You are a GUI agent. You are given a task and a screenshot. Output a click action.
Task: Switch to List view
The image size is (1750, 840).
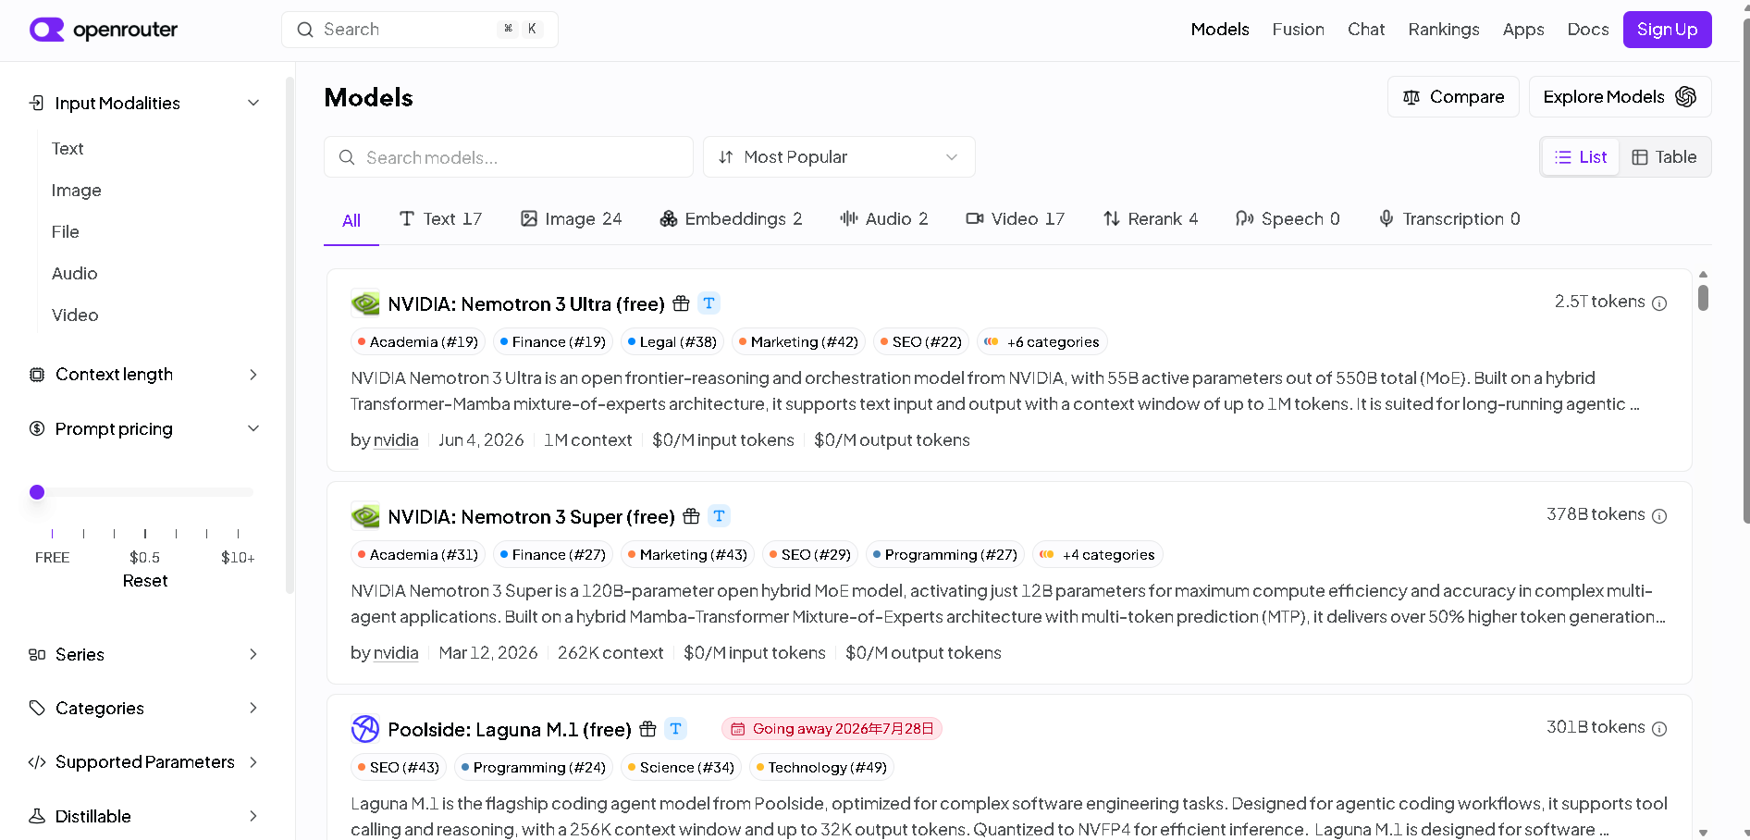click(1581, 157)
